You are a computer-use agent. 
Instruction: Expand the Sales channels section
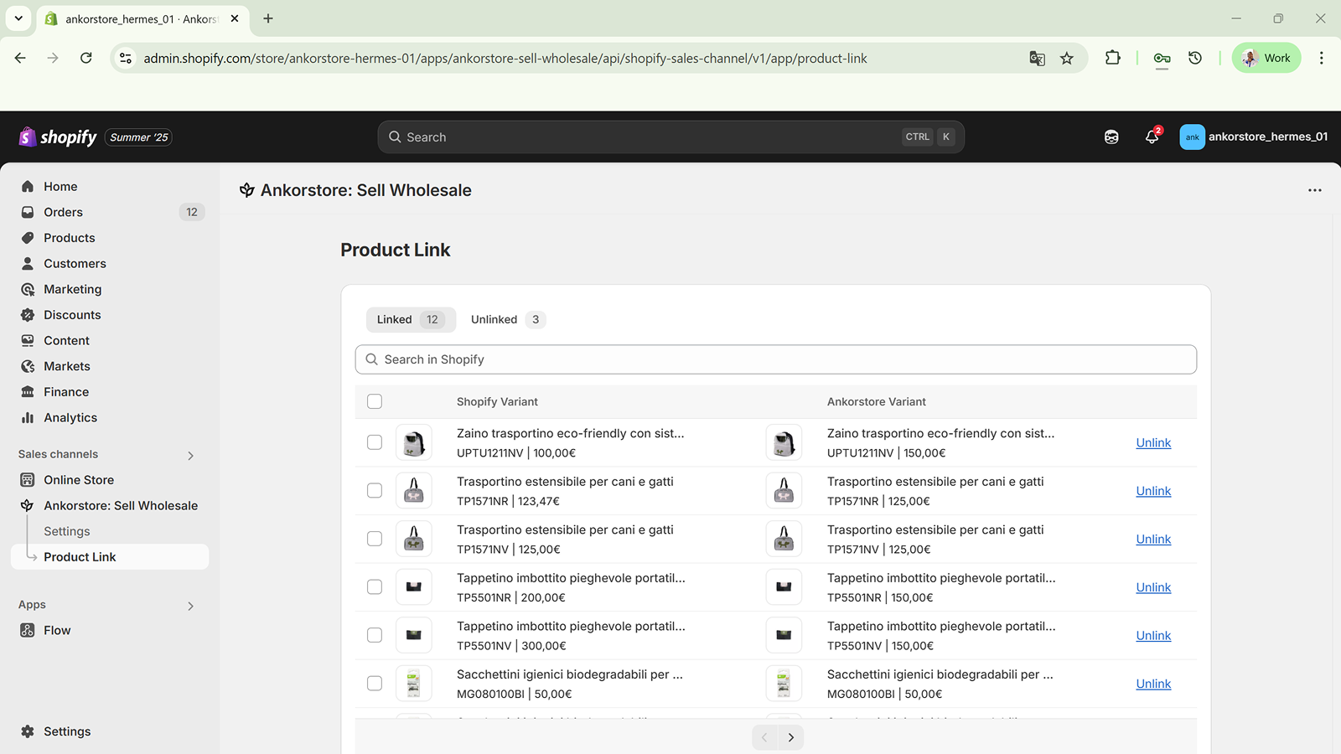coord(190,455)
